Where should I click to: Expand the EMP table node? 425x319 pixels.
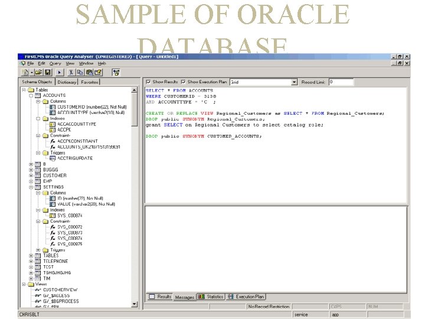point(31,181)
